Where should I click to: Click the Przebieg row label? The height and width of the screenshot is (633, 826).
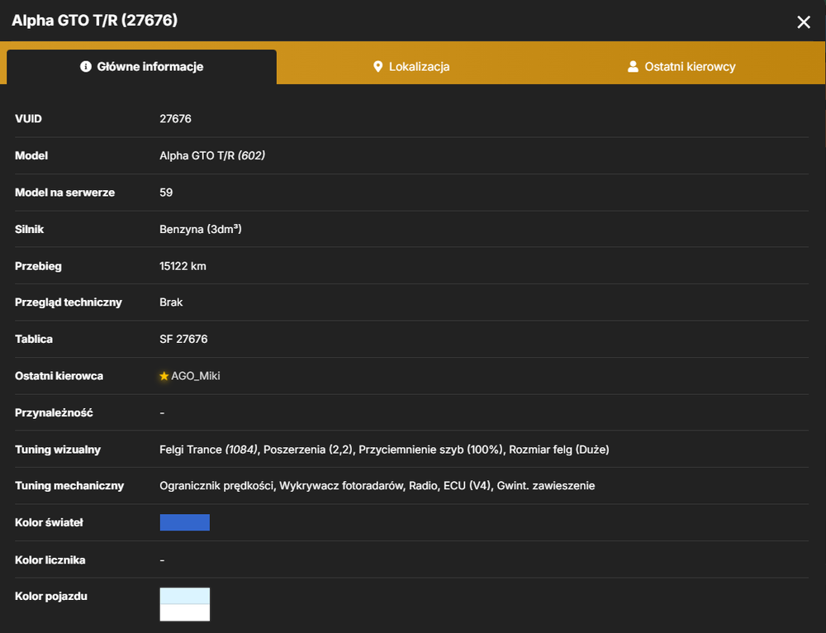click(x=38, y=266)
